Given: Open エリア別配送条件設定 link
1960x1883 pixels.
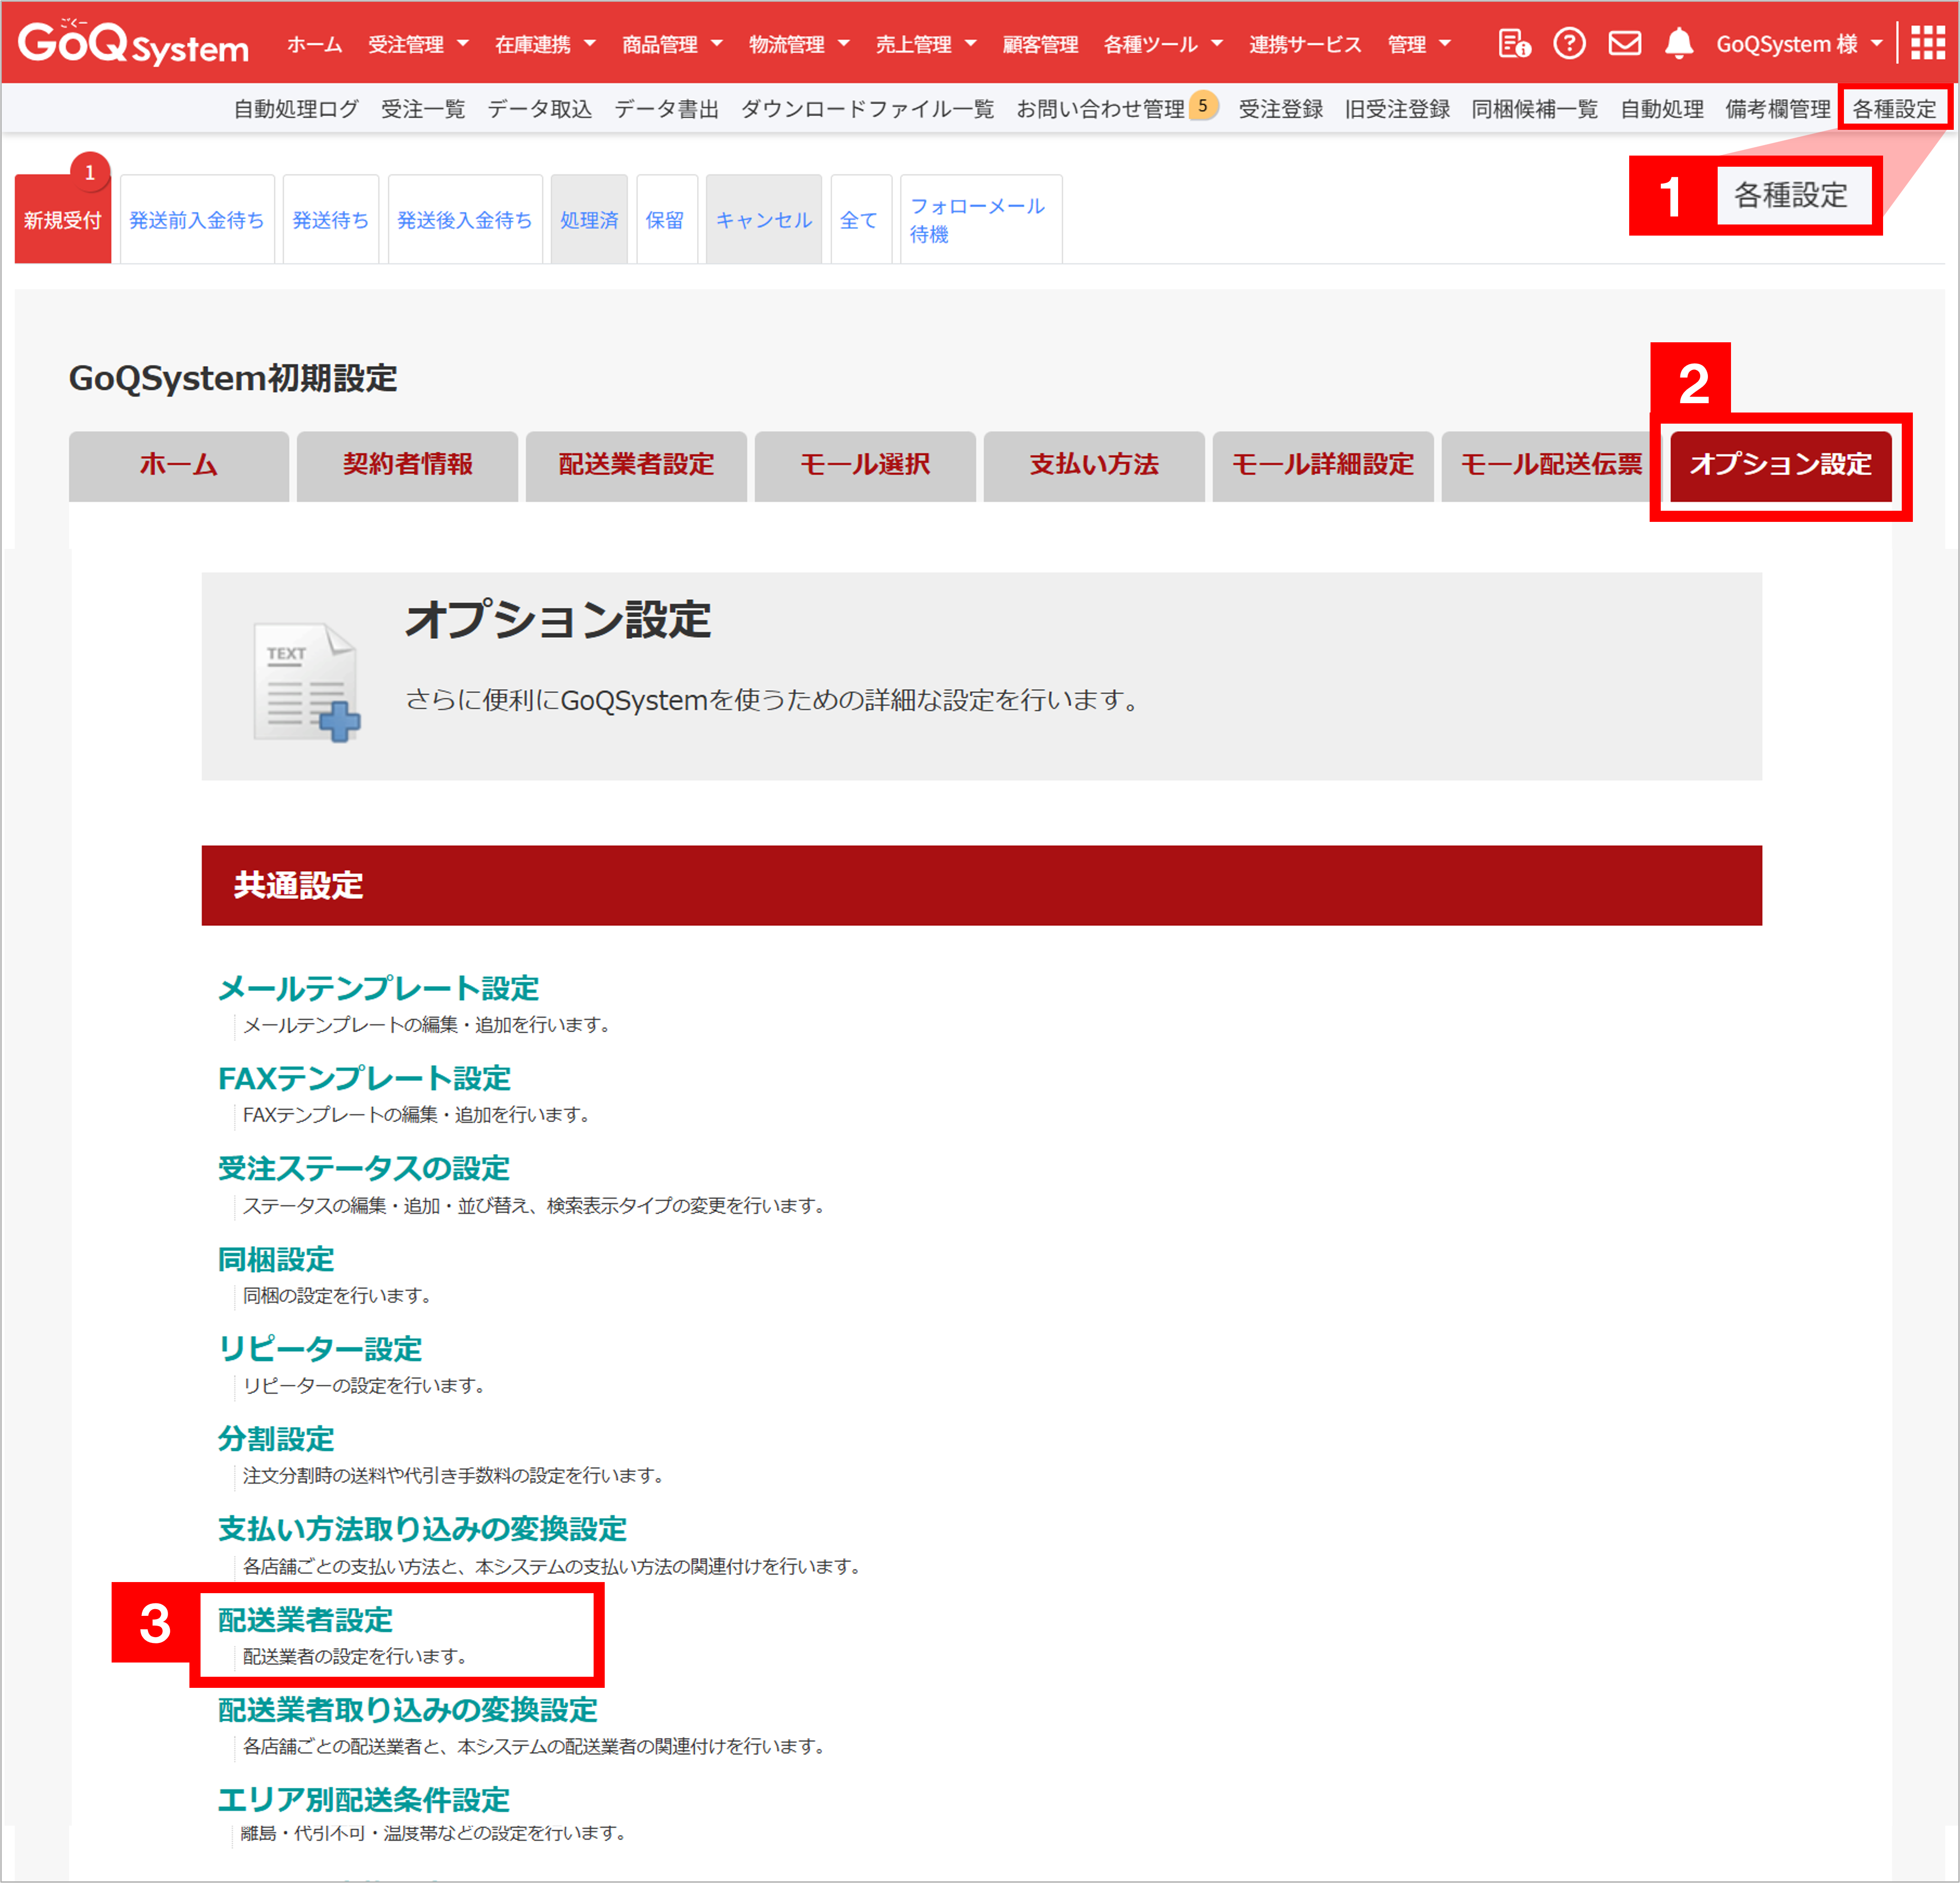Looking at the screenshot, I should pyautogui.click(x=364, y=1800).
